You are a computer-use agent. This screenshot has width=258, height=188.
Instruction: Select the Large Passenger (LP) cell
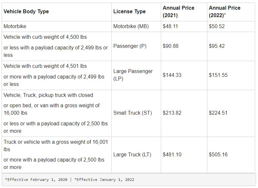pyautogui.click(x=136, y=75)
